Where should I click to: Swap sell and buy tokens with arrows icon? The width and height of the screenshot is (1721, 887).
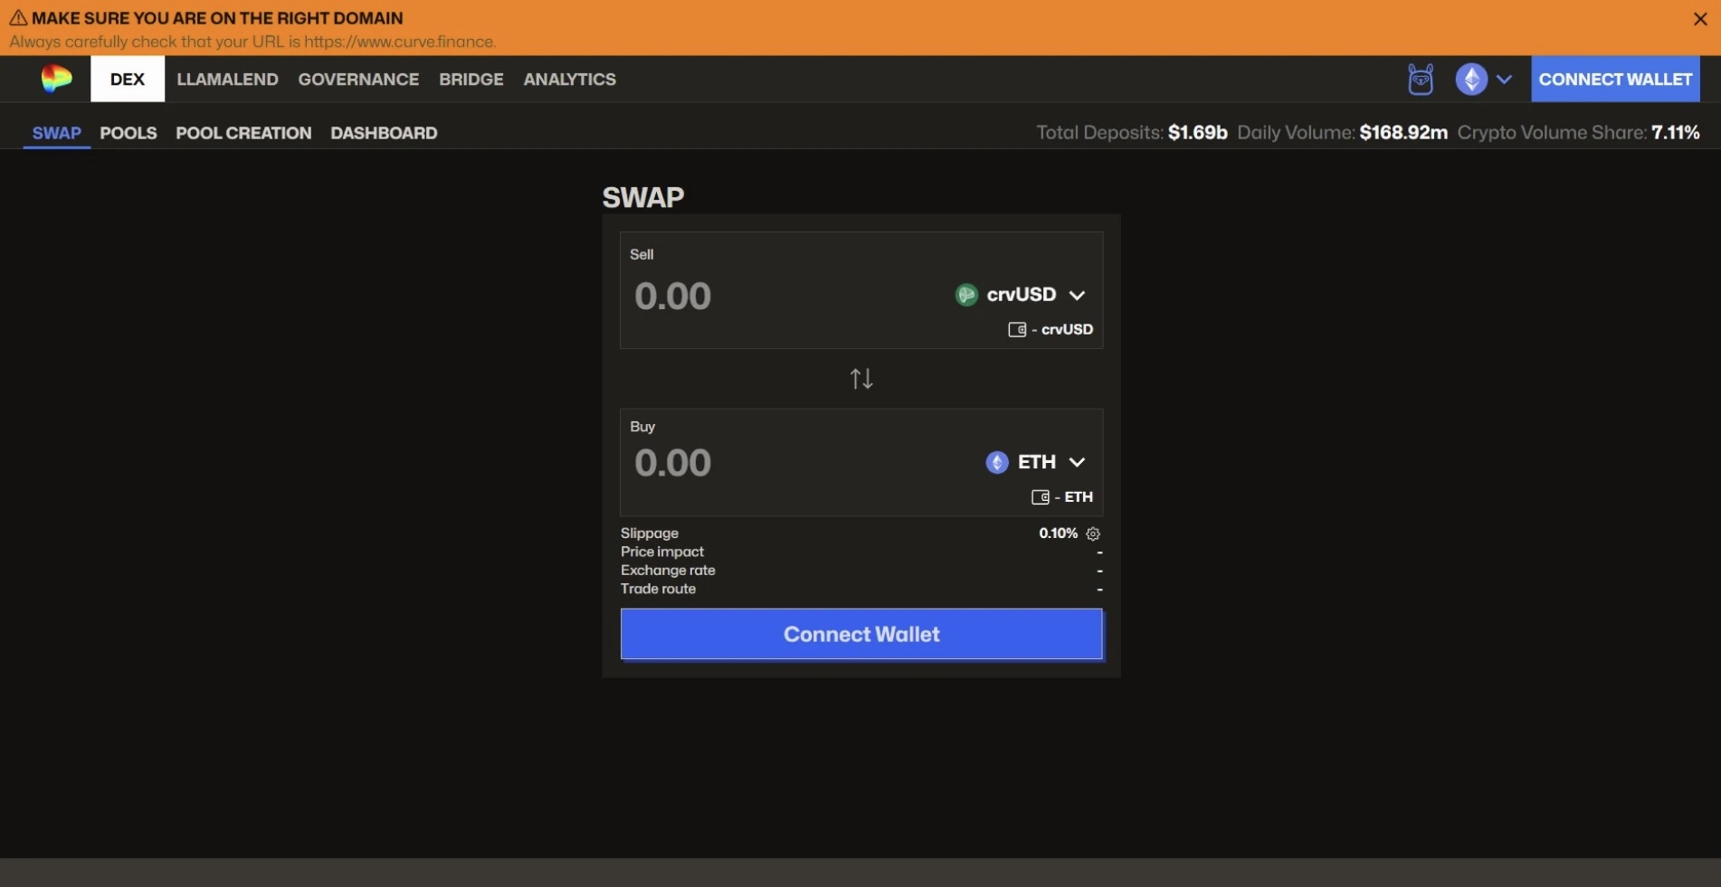pos(861,378)
